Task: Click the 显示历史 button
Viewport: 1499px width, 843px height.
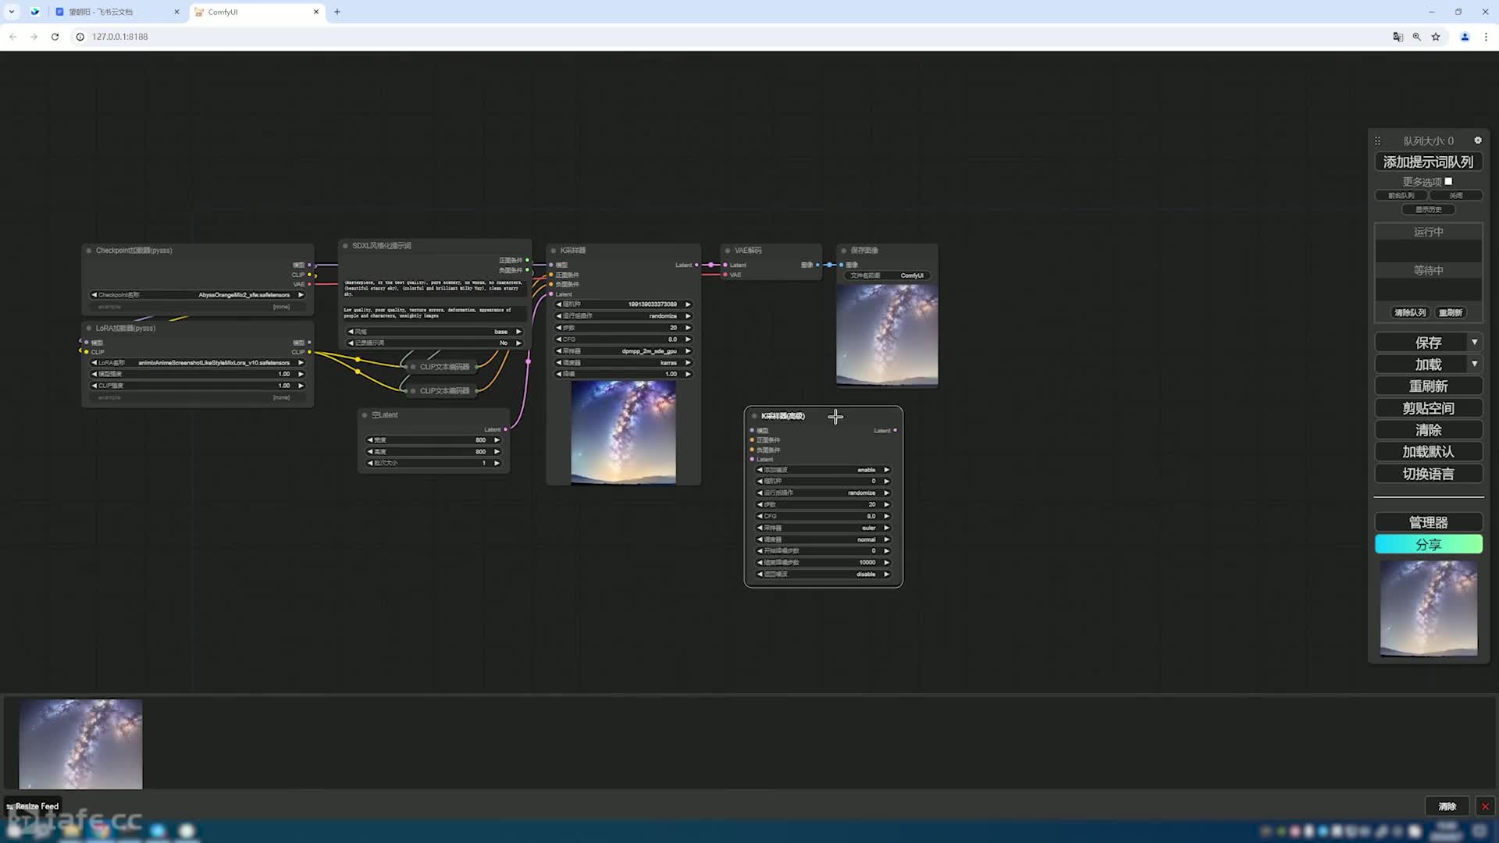Action: (1428, 209)
